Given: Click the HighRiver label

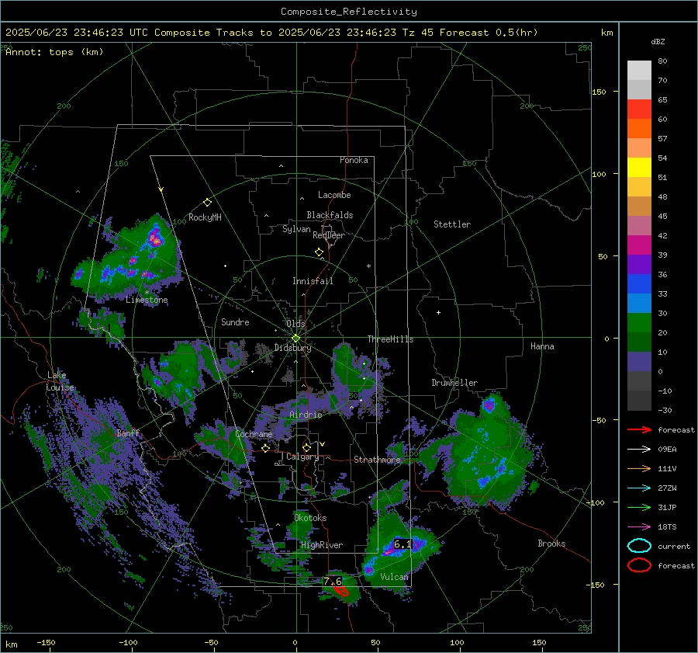Looking at the screenshot, I should point(322,545).
